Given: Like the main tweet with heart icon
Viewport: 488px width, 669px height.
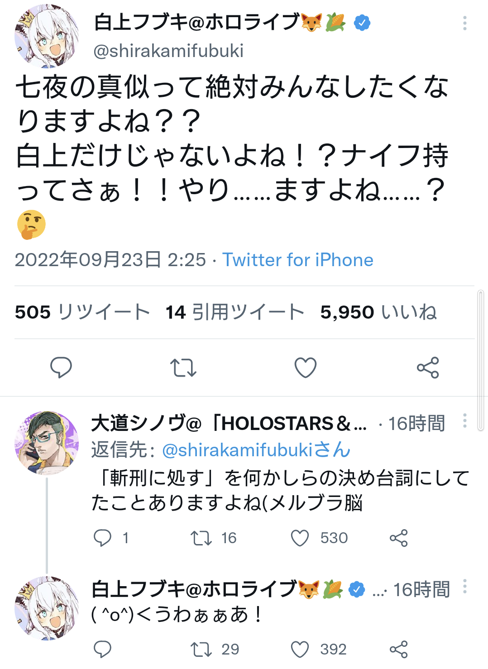Looking at the screenshot, I should click(306, 368).
